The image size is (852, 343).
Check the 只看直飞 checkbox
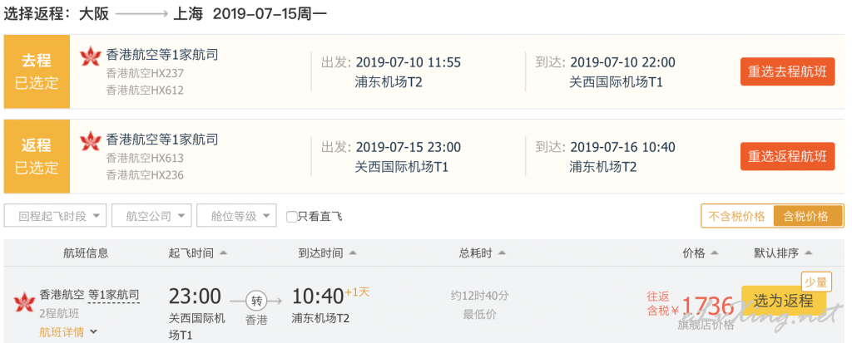292,217
